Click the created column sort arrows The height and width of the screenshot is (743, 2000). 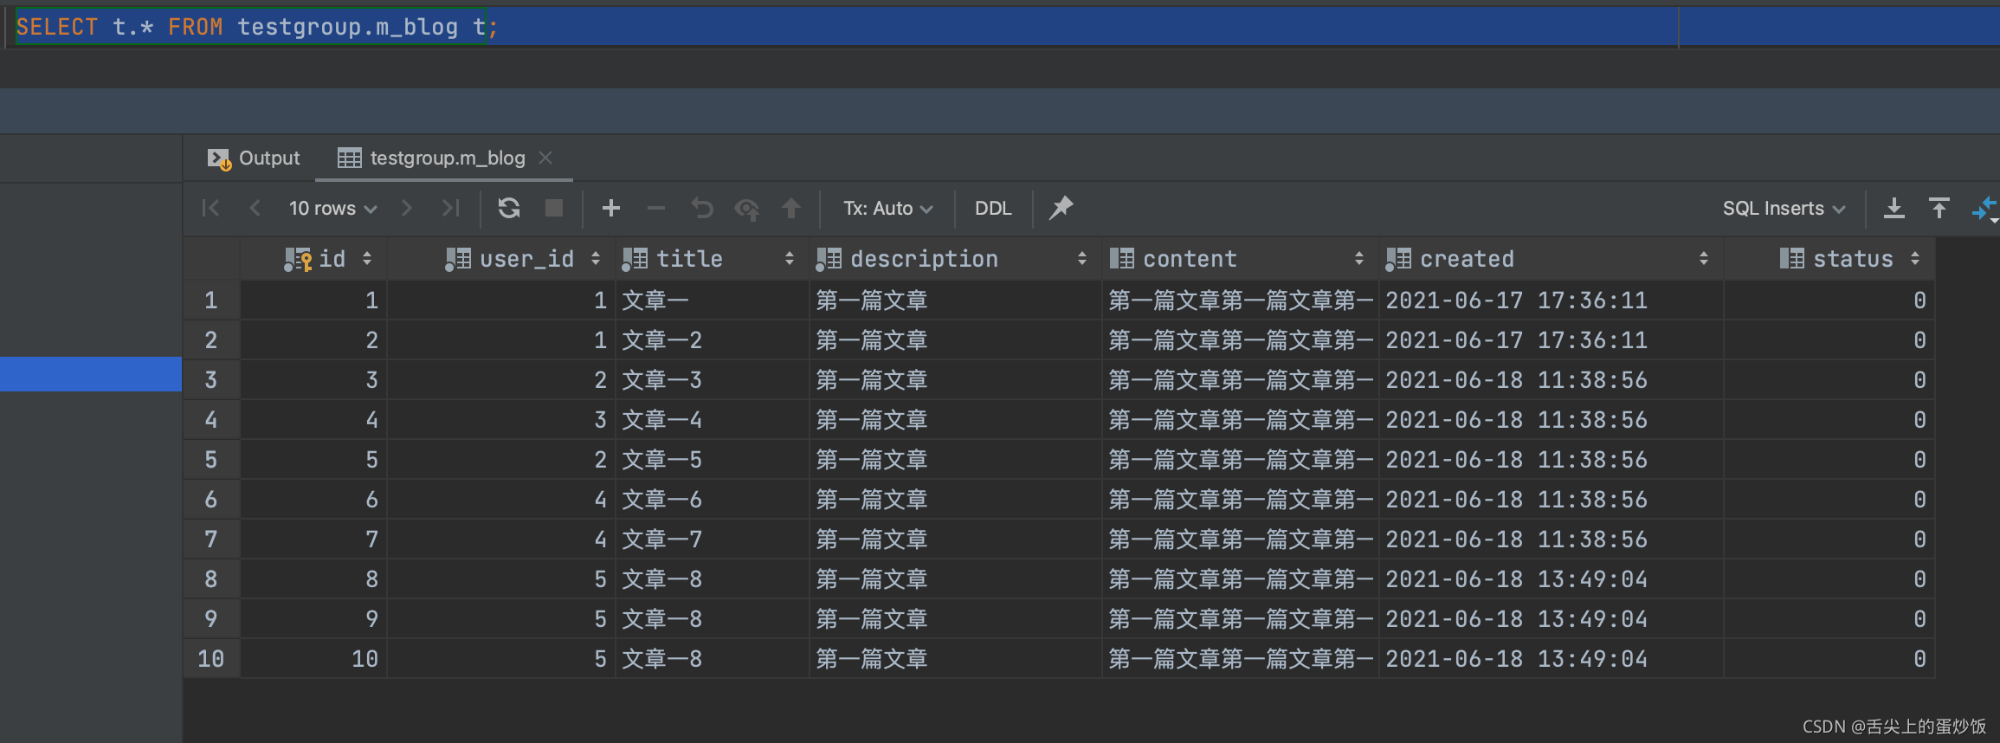tap(1704, 259)
